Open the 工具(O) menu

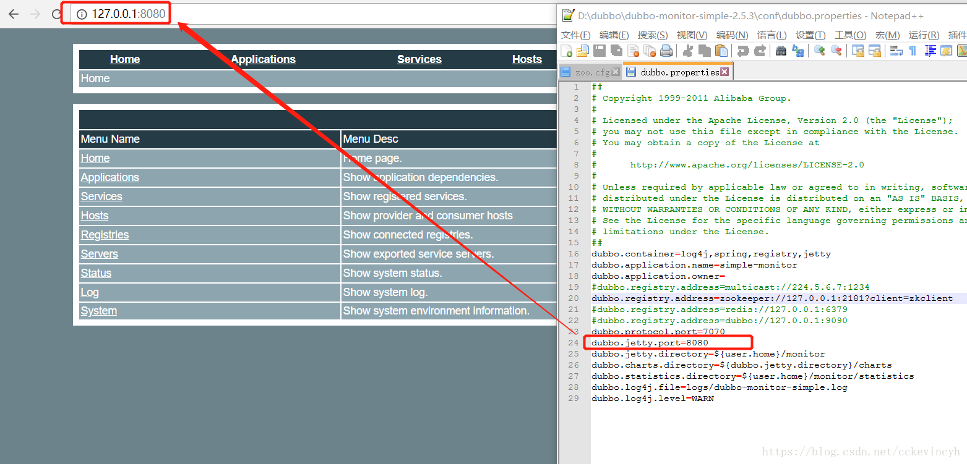coord(850,35)
